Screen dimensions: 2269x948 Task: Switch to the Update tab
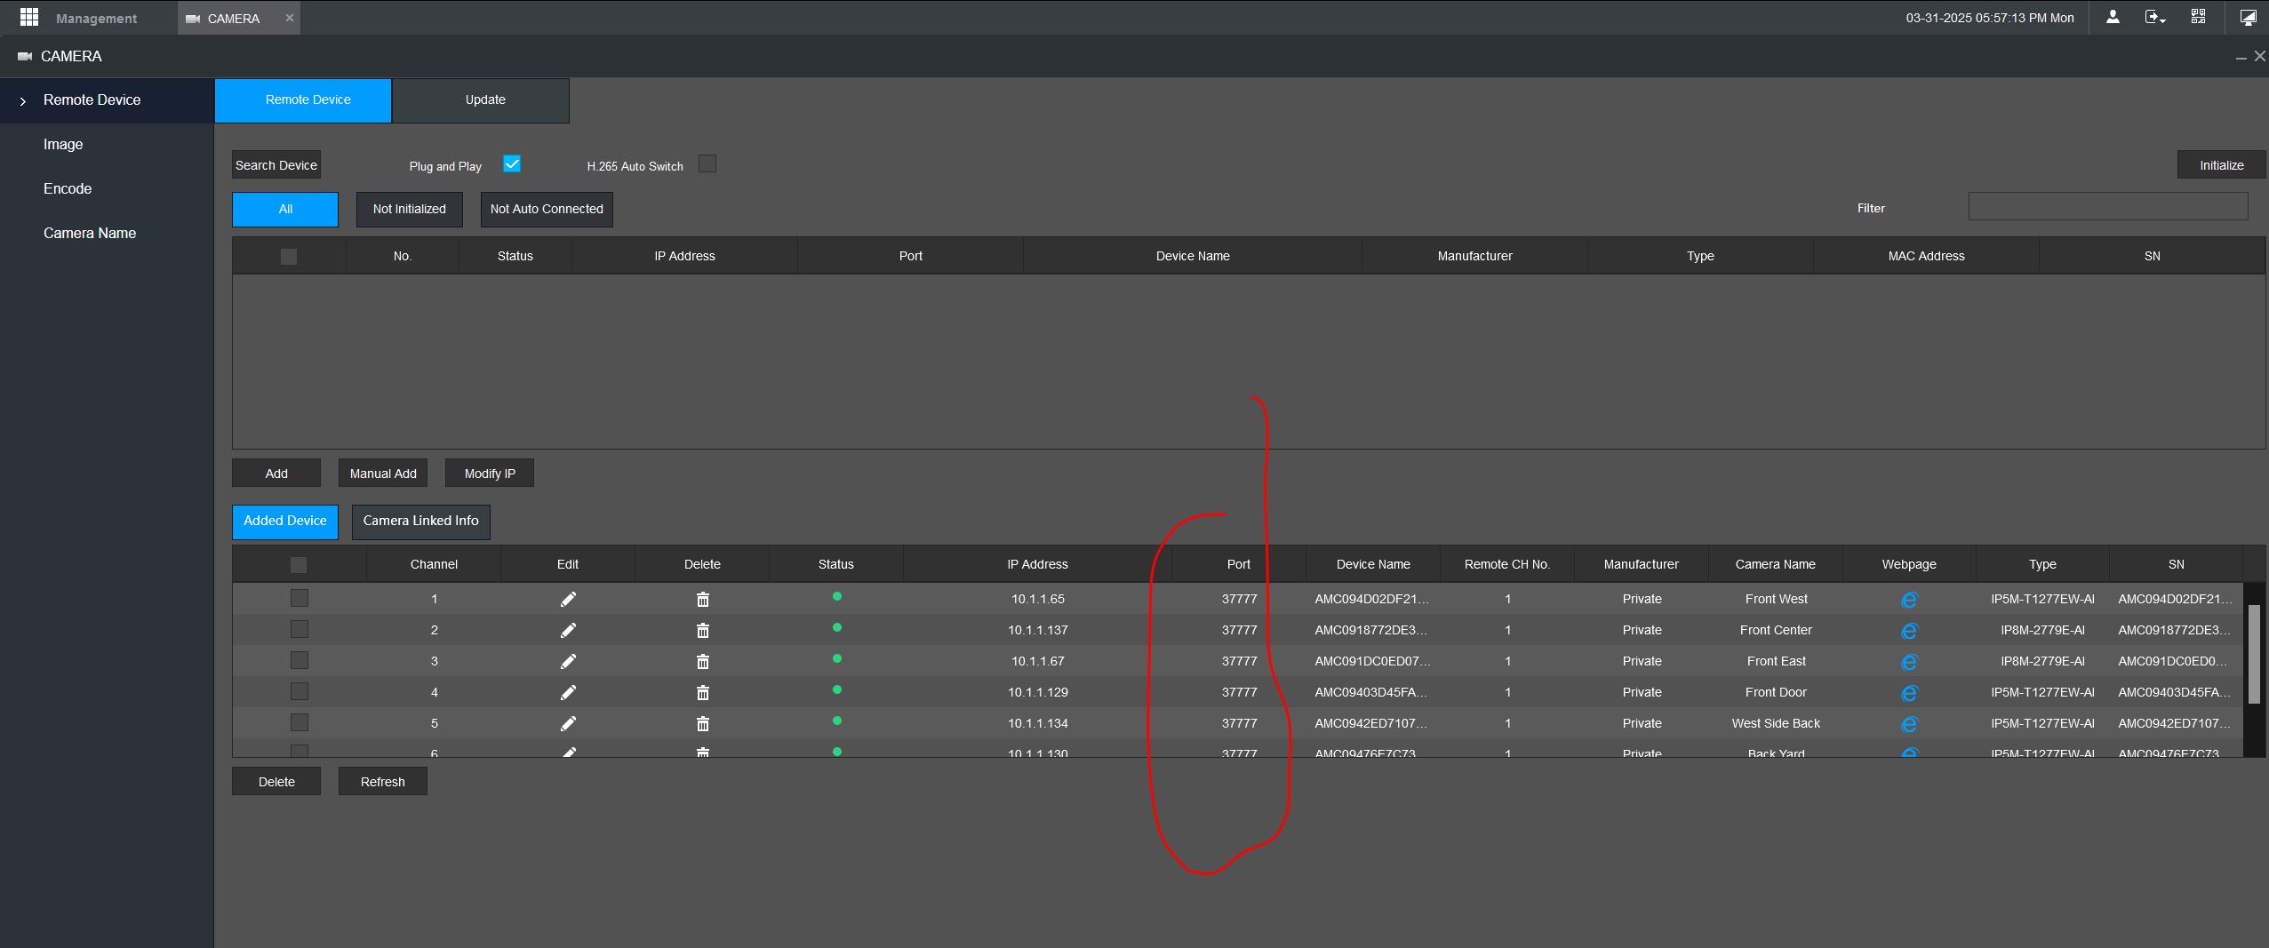[x=481, y=100]
